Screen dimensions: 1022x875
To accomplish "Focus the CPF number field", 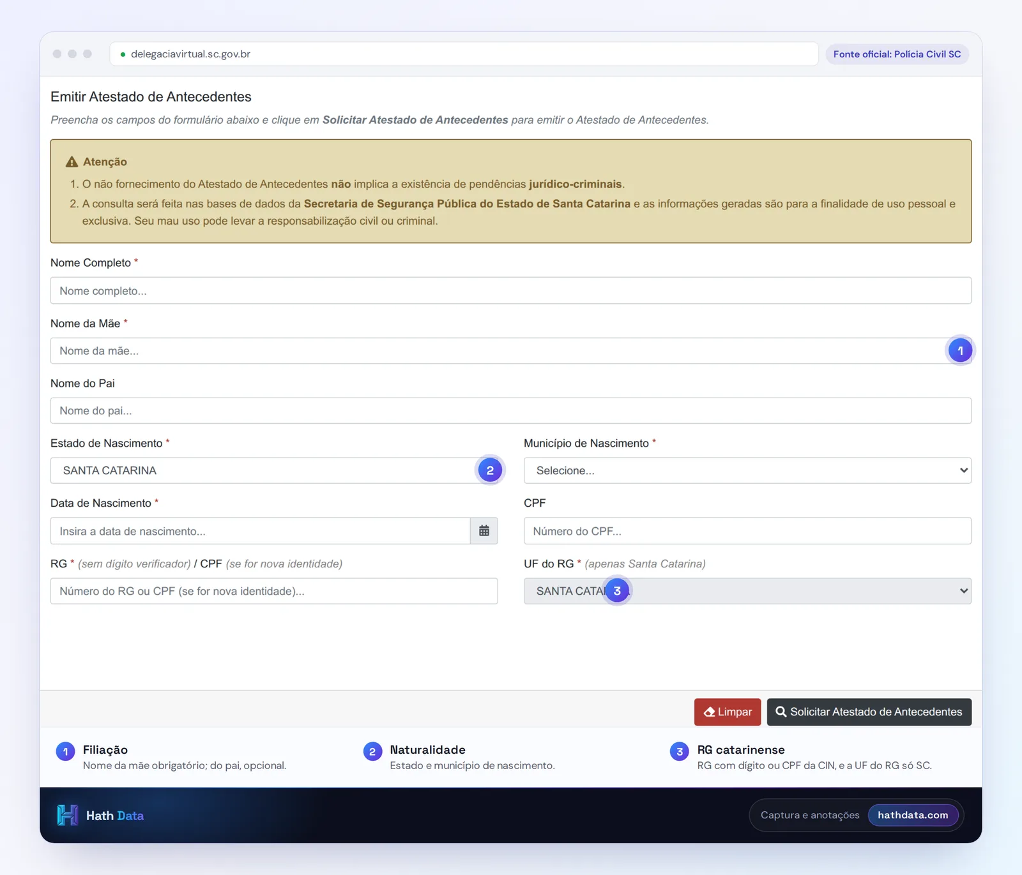I will [747, 531].
